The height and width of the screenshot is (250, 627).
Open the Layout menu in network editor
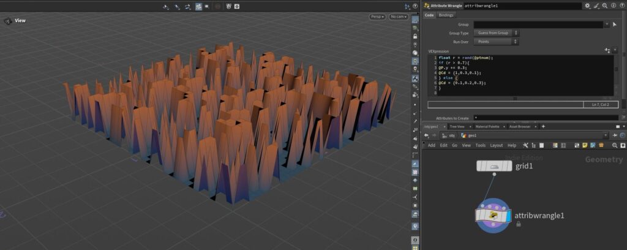496,145
